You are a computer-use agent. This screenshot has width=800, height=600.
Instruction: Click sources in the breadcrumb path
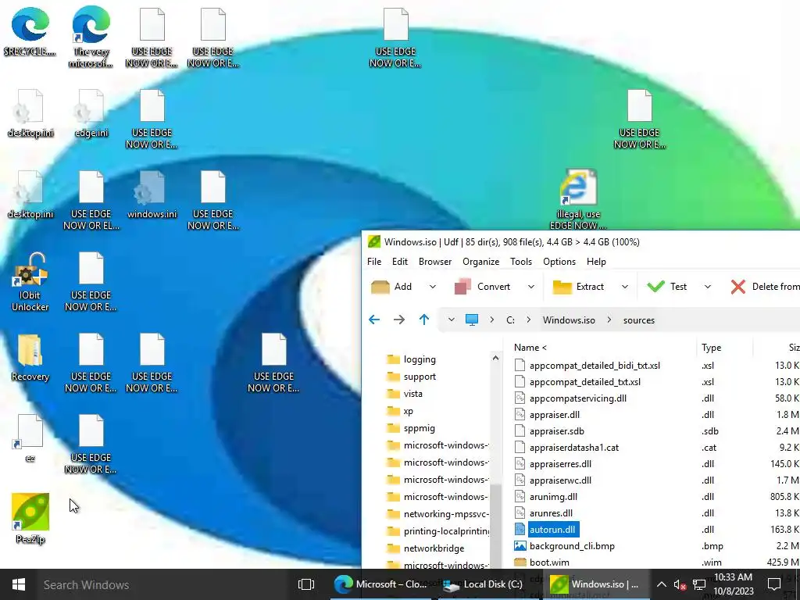pyautogui.click(x=639, y=320)
